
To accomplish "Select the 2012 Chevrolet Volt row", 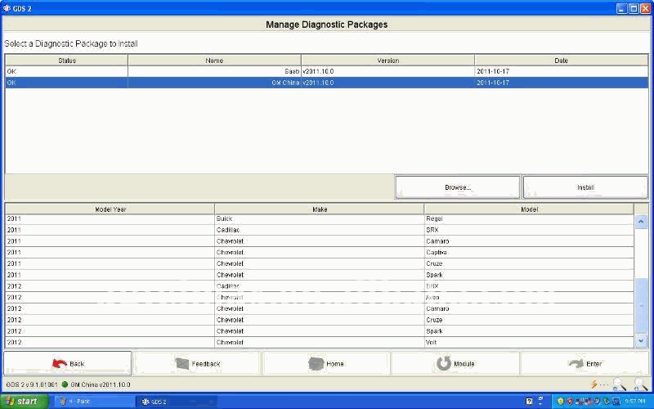I will pyautogui.click(x=319, y=343).
